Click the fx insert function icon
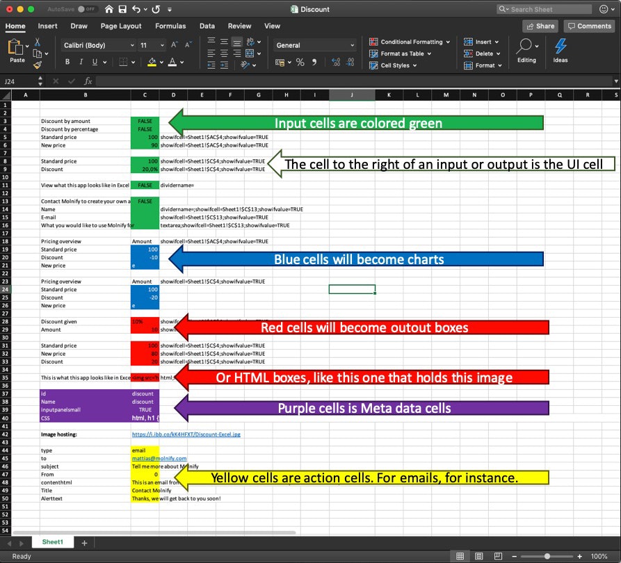The height and width of the screenshot is (563, 621). tap(88, 81)
